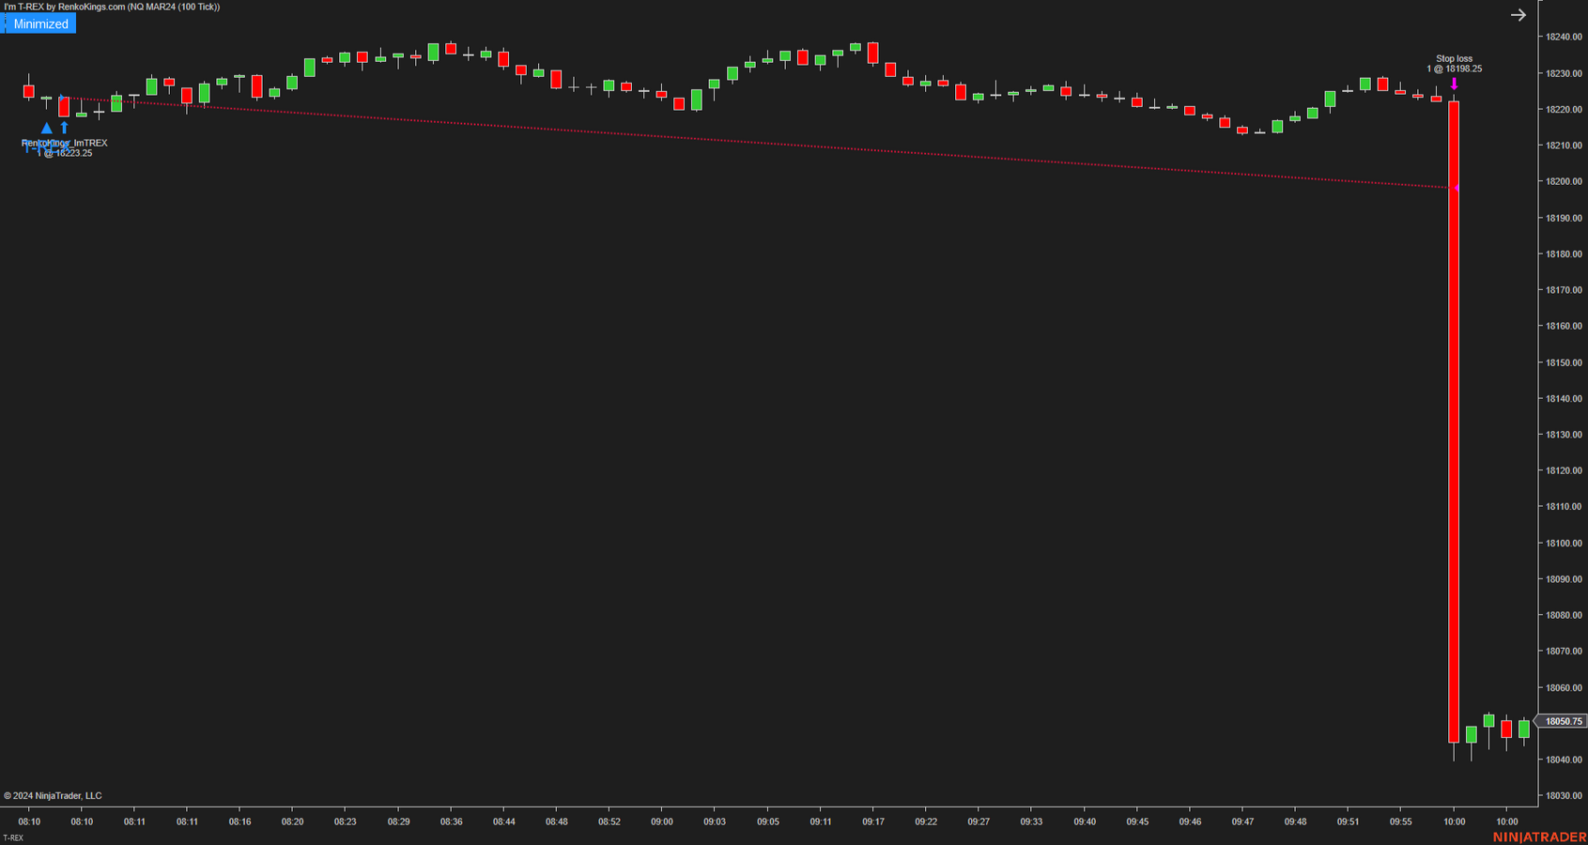
Task: Click the blue Minimized panel button
Action: tap(39, 24)
